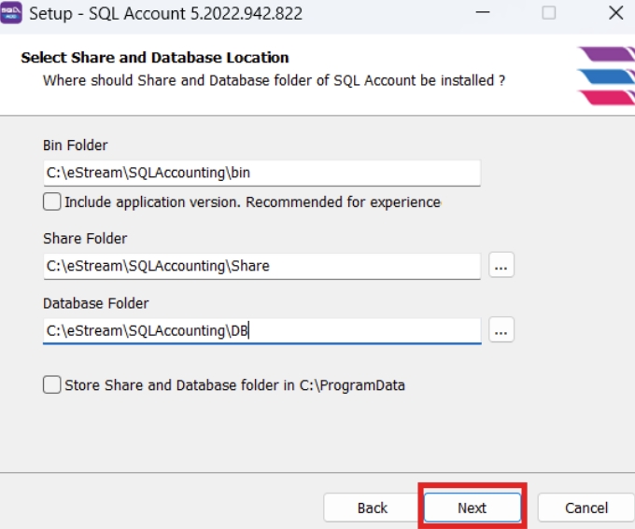Cancel the installation
The image size is (635, 529).
coord(586,508)
